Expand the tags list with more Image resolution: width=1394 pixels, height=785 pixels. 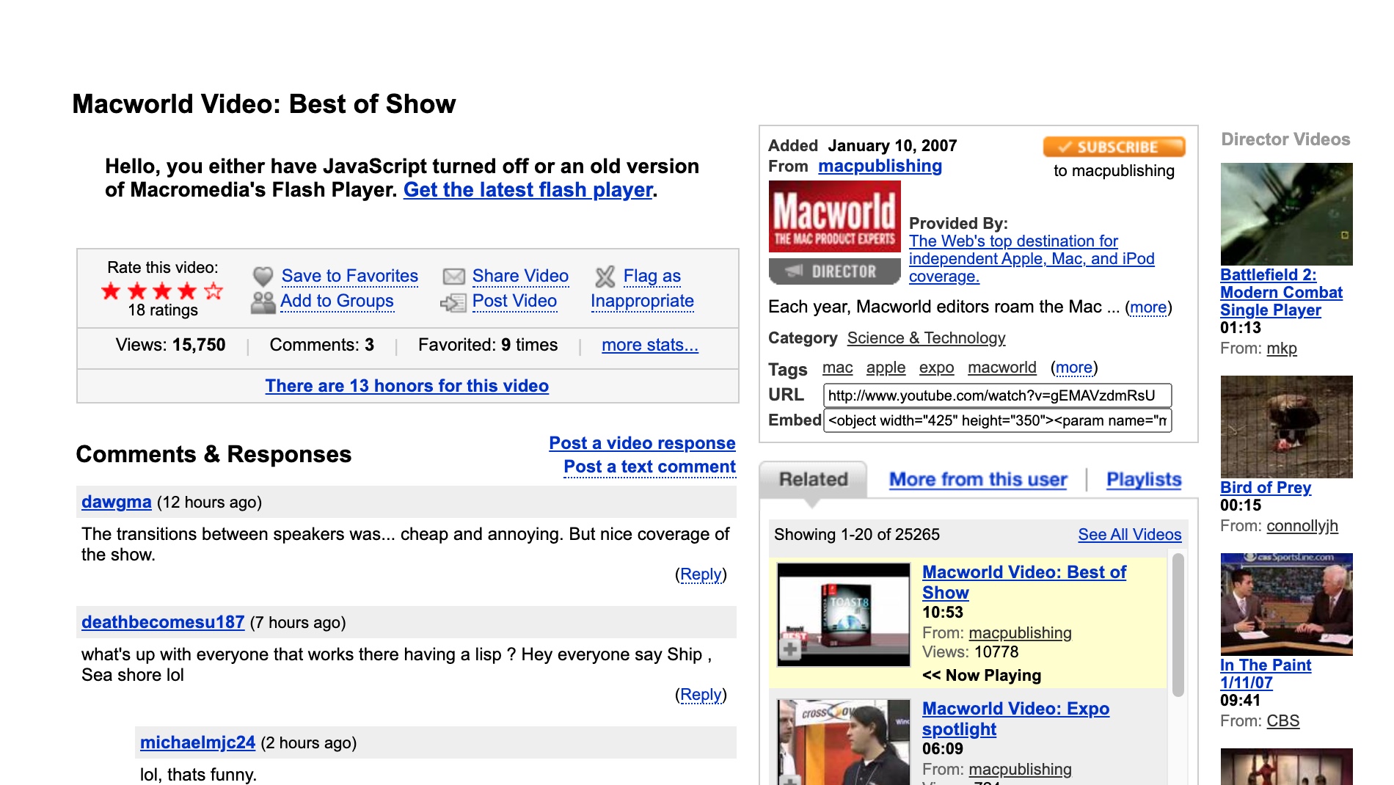1074,368
